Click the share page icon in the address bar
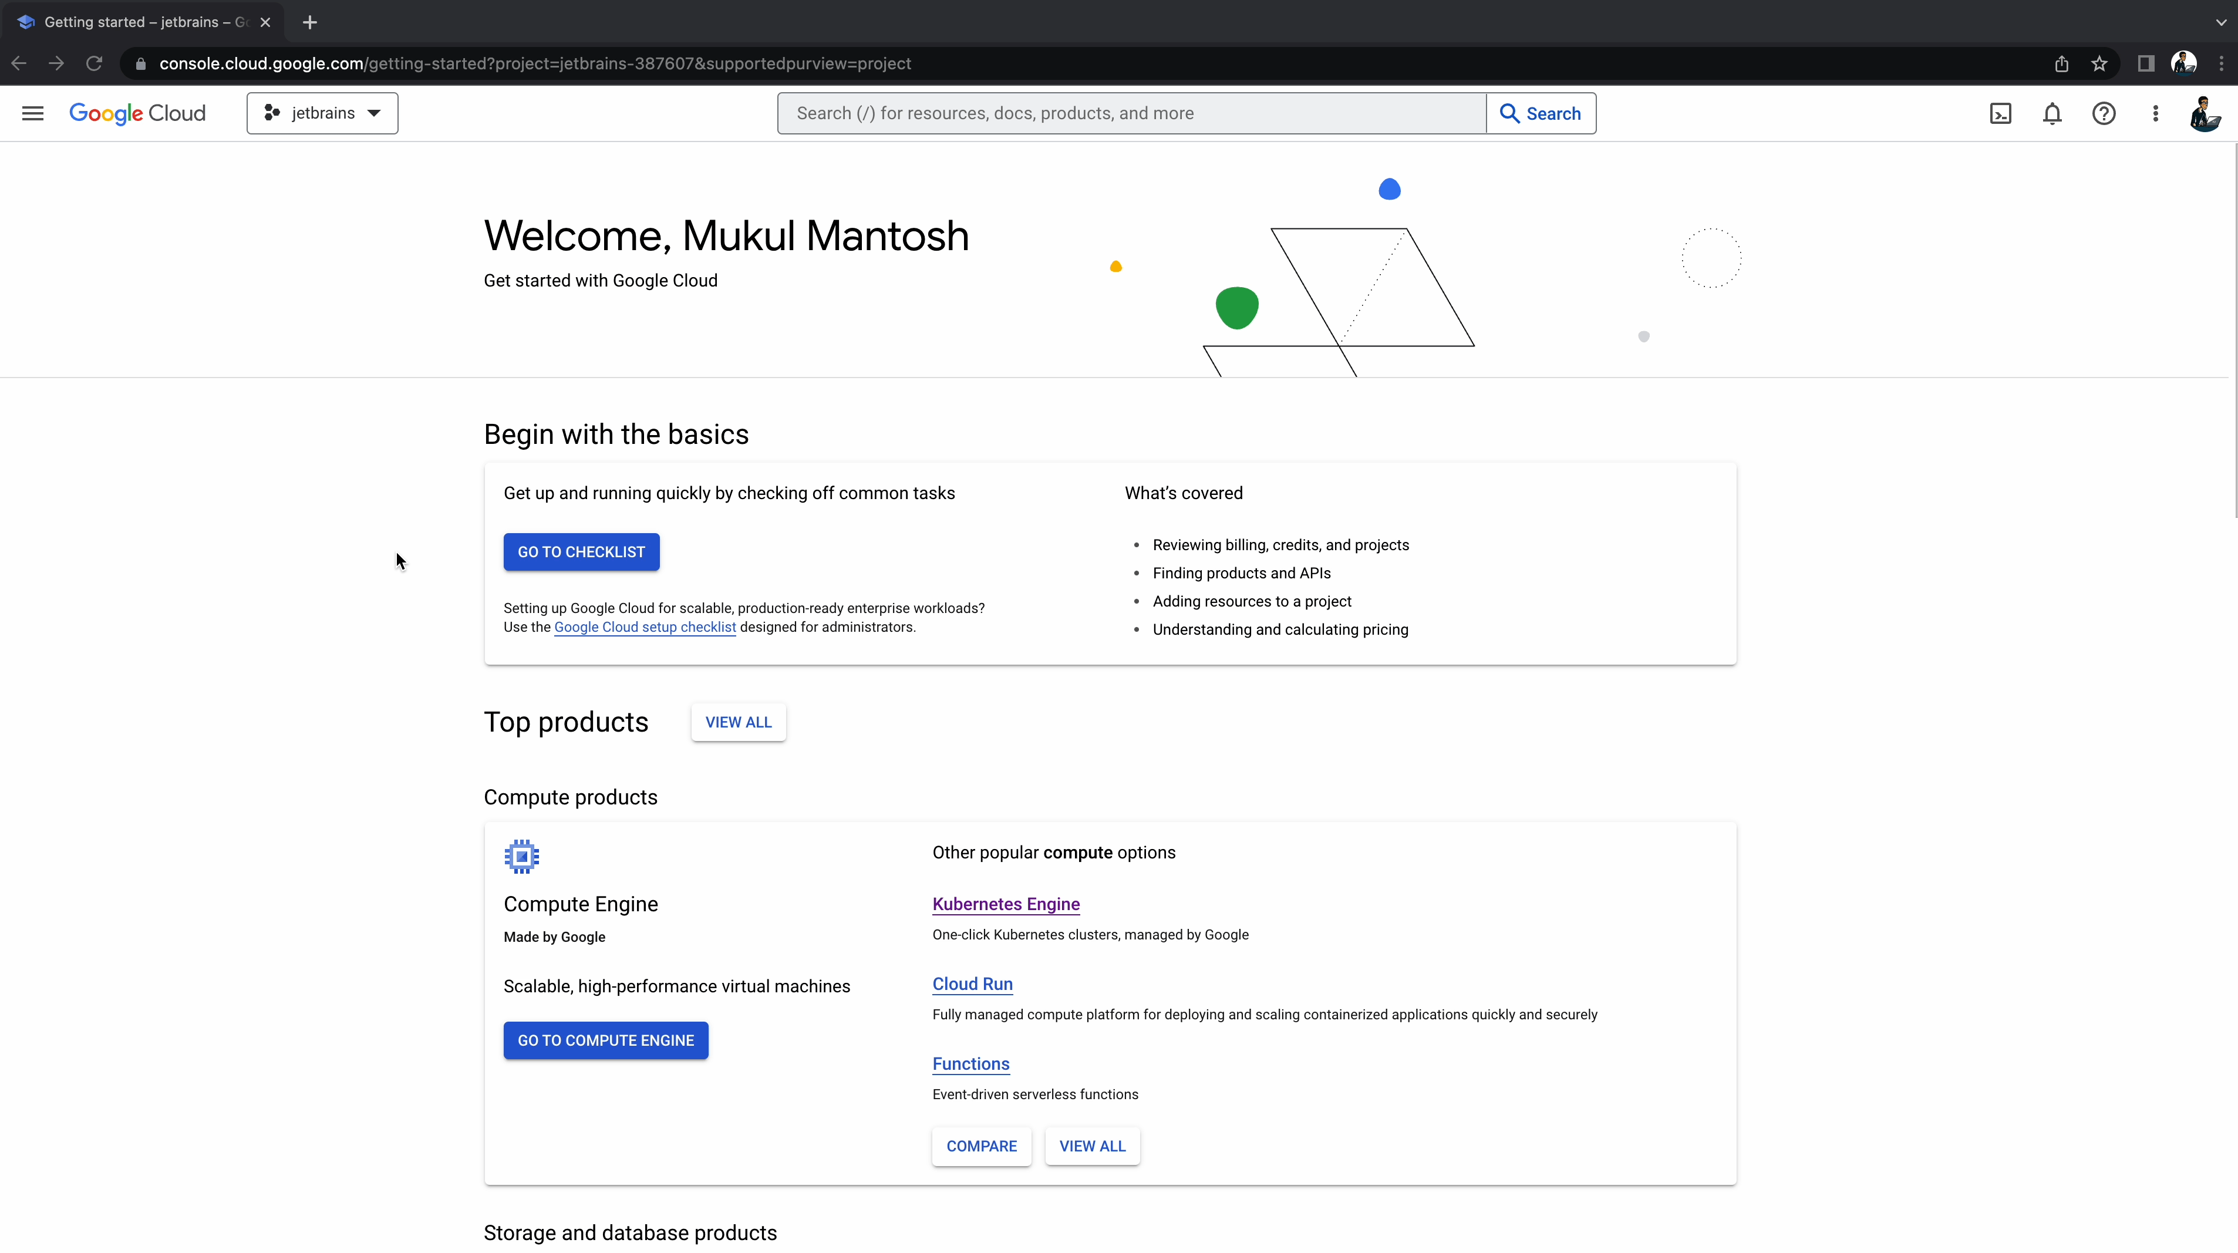The width and height of the screenshot is (2238, 1253). (2061, 63)
